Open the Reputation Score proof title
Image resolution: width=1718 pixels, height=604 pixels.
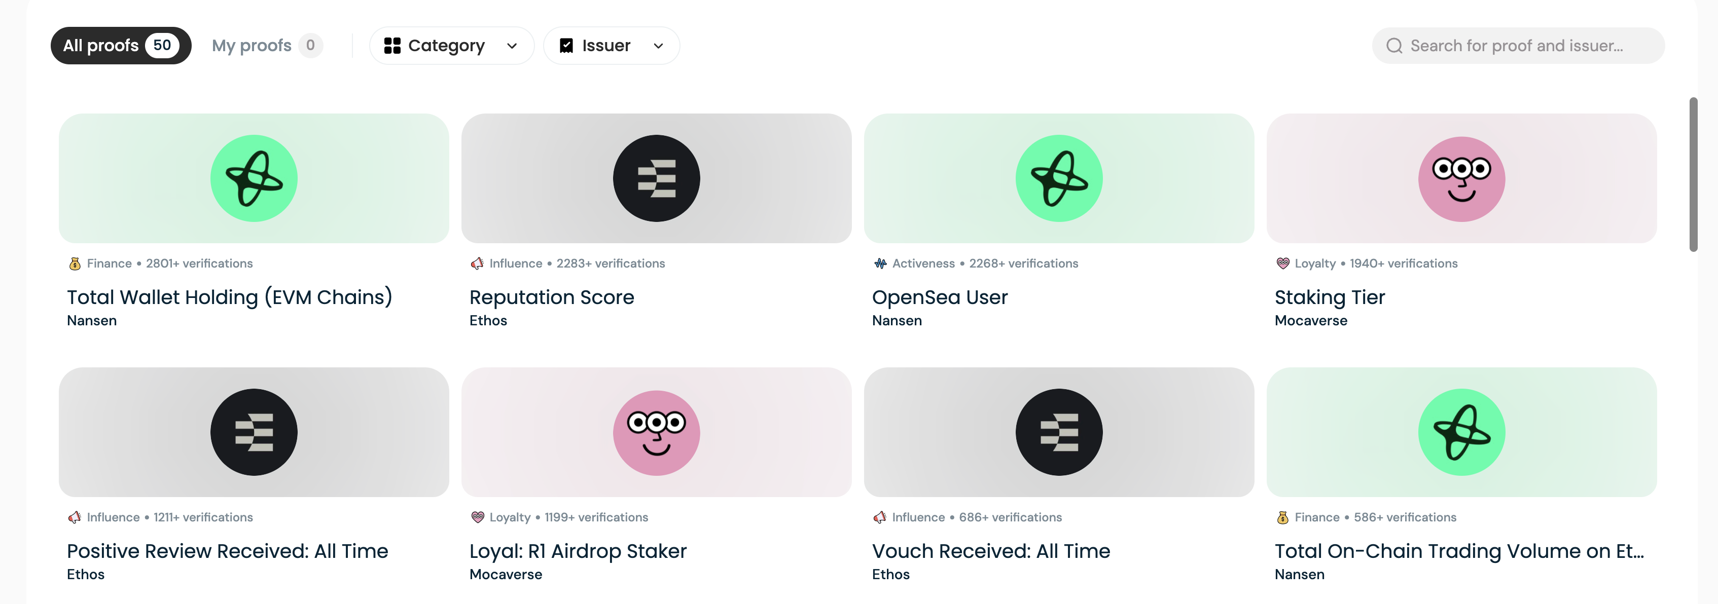[552, 296]
